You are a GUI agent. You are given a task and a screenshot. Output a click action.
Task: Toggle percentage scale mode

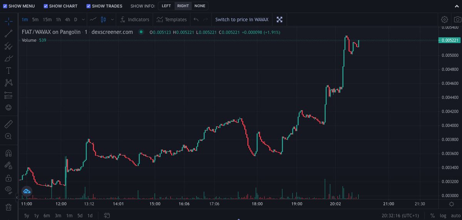pyautogui.click(x=432, y=215)
